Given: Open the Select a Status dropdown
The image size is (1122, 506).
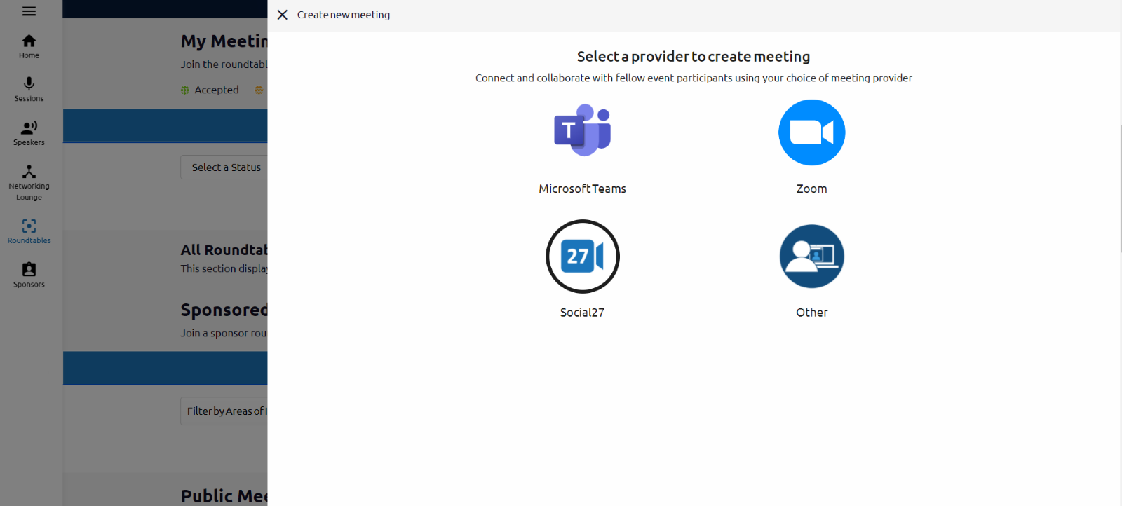Looking at the screenshot, I should (x=224, y=167).
